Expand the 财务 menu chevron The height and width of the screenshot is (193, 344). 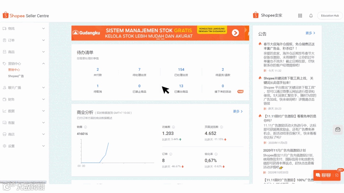(x=43, y=99)
